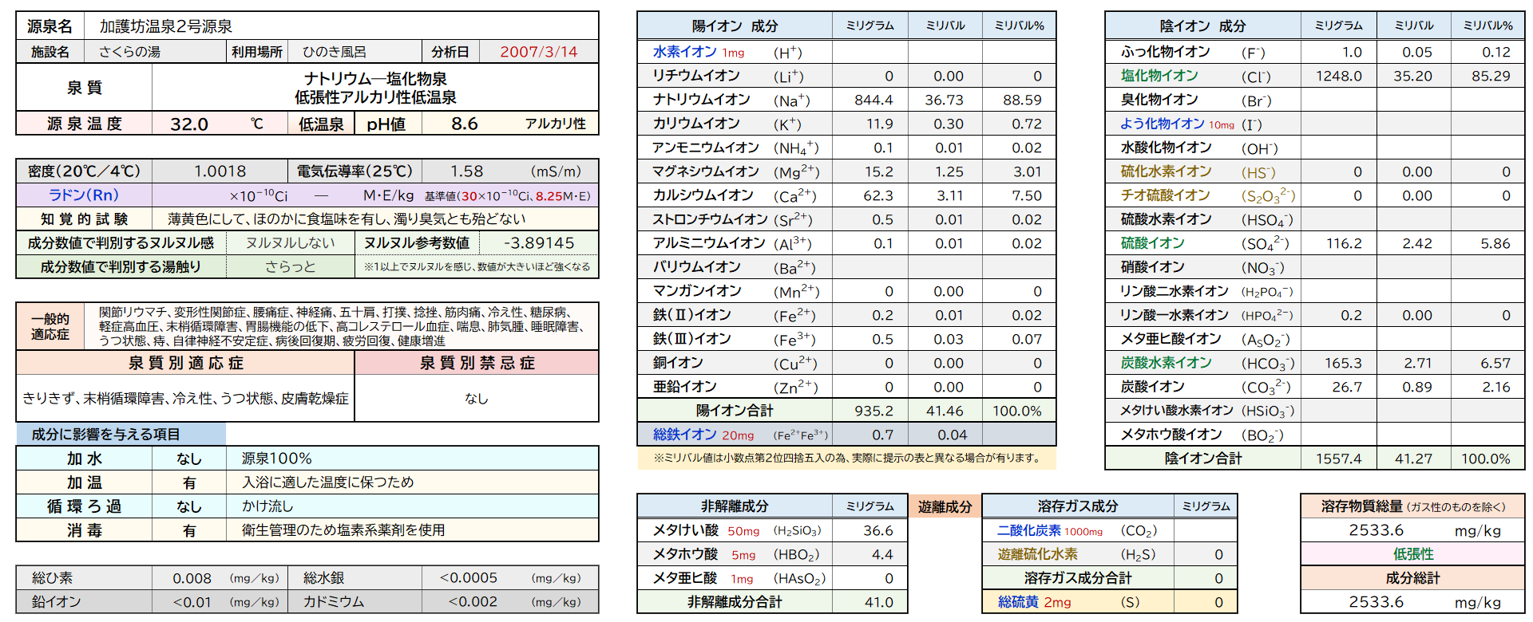Select the メタけい酸 value 36.6

(877, 530)
